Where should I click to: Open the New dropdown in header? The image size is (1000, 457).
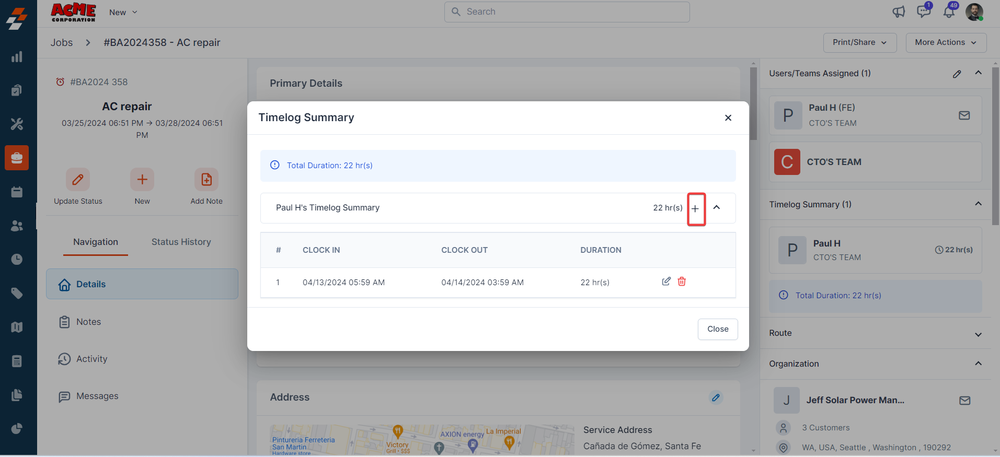123,12
